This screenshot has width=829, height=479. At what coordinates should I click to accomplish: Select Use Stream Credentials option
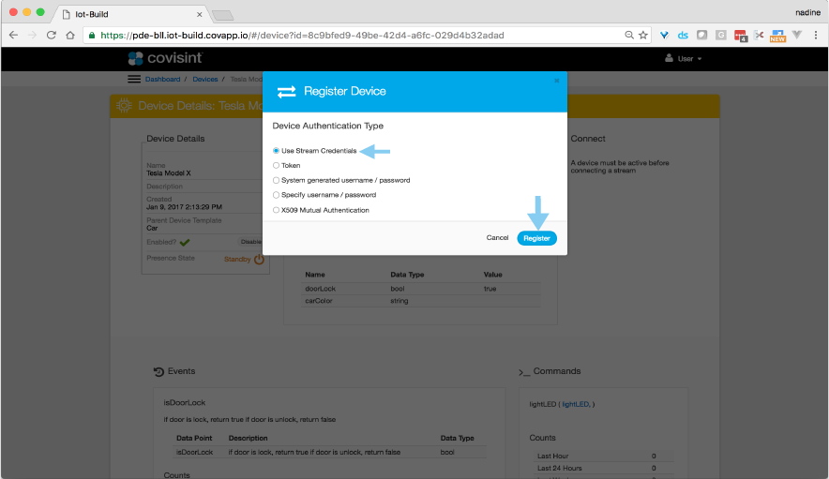[276, 150]
